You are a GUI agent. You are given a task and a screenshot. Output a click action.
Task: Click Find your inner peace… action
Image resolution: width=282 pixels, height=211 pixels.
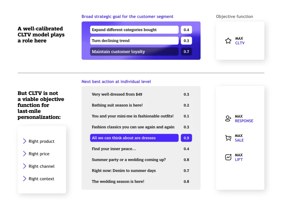(114, 149)
